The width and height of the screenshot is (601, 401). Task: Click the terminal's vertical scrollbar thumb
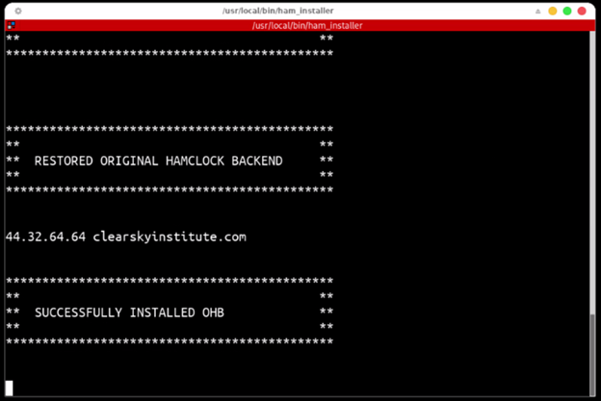(592, 355)
